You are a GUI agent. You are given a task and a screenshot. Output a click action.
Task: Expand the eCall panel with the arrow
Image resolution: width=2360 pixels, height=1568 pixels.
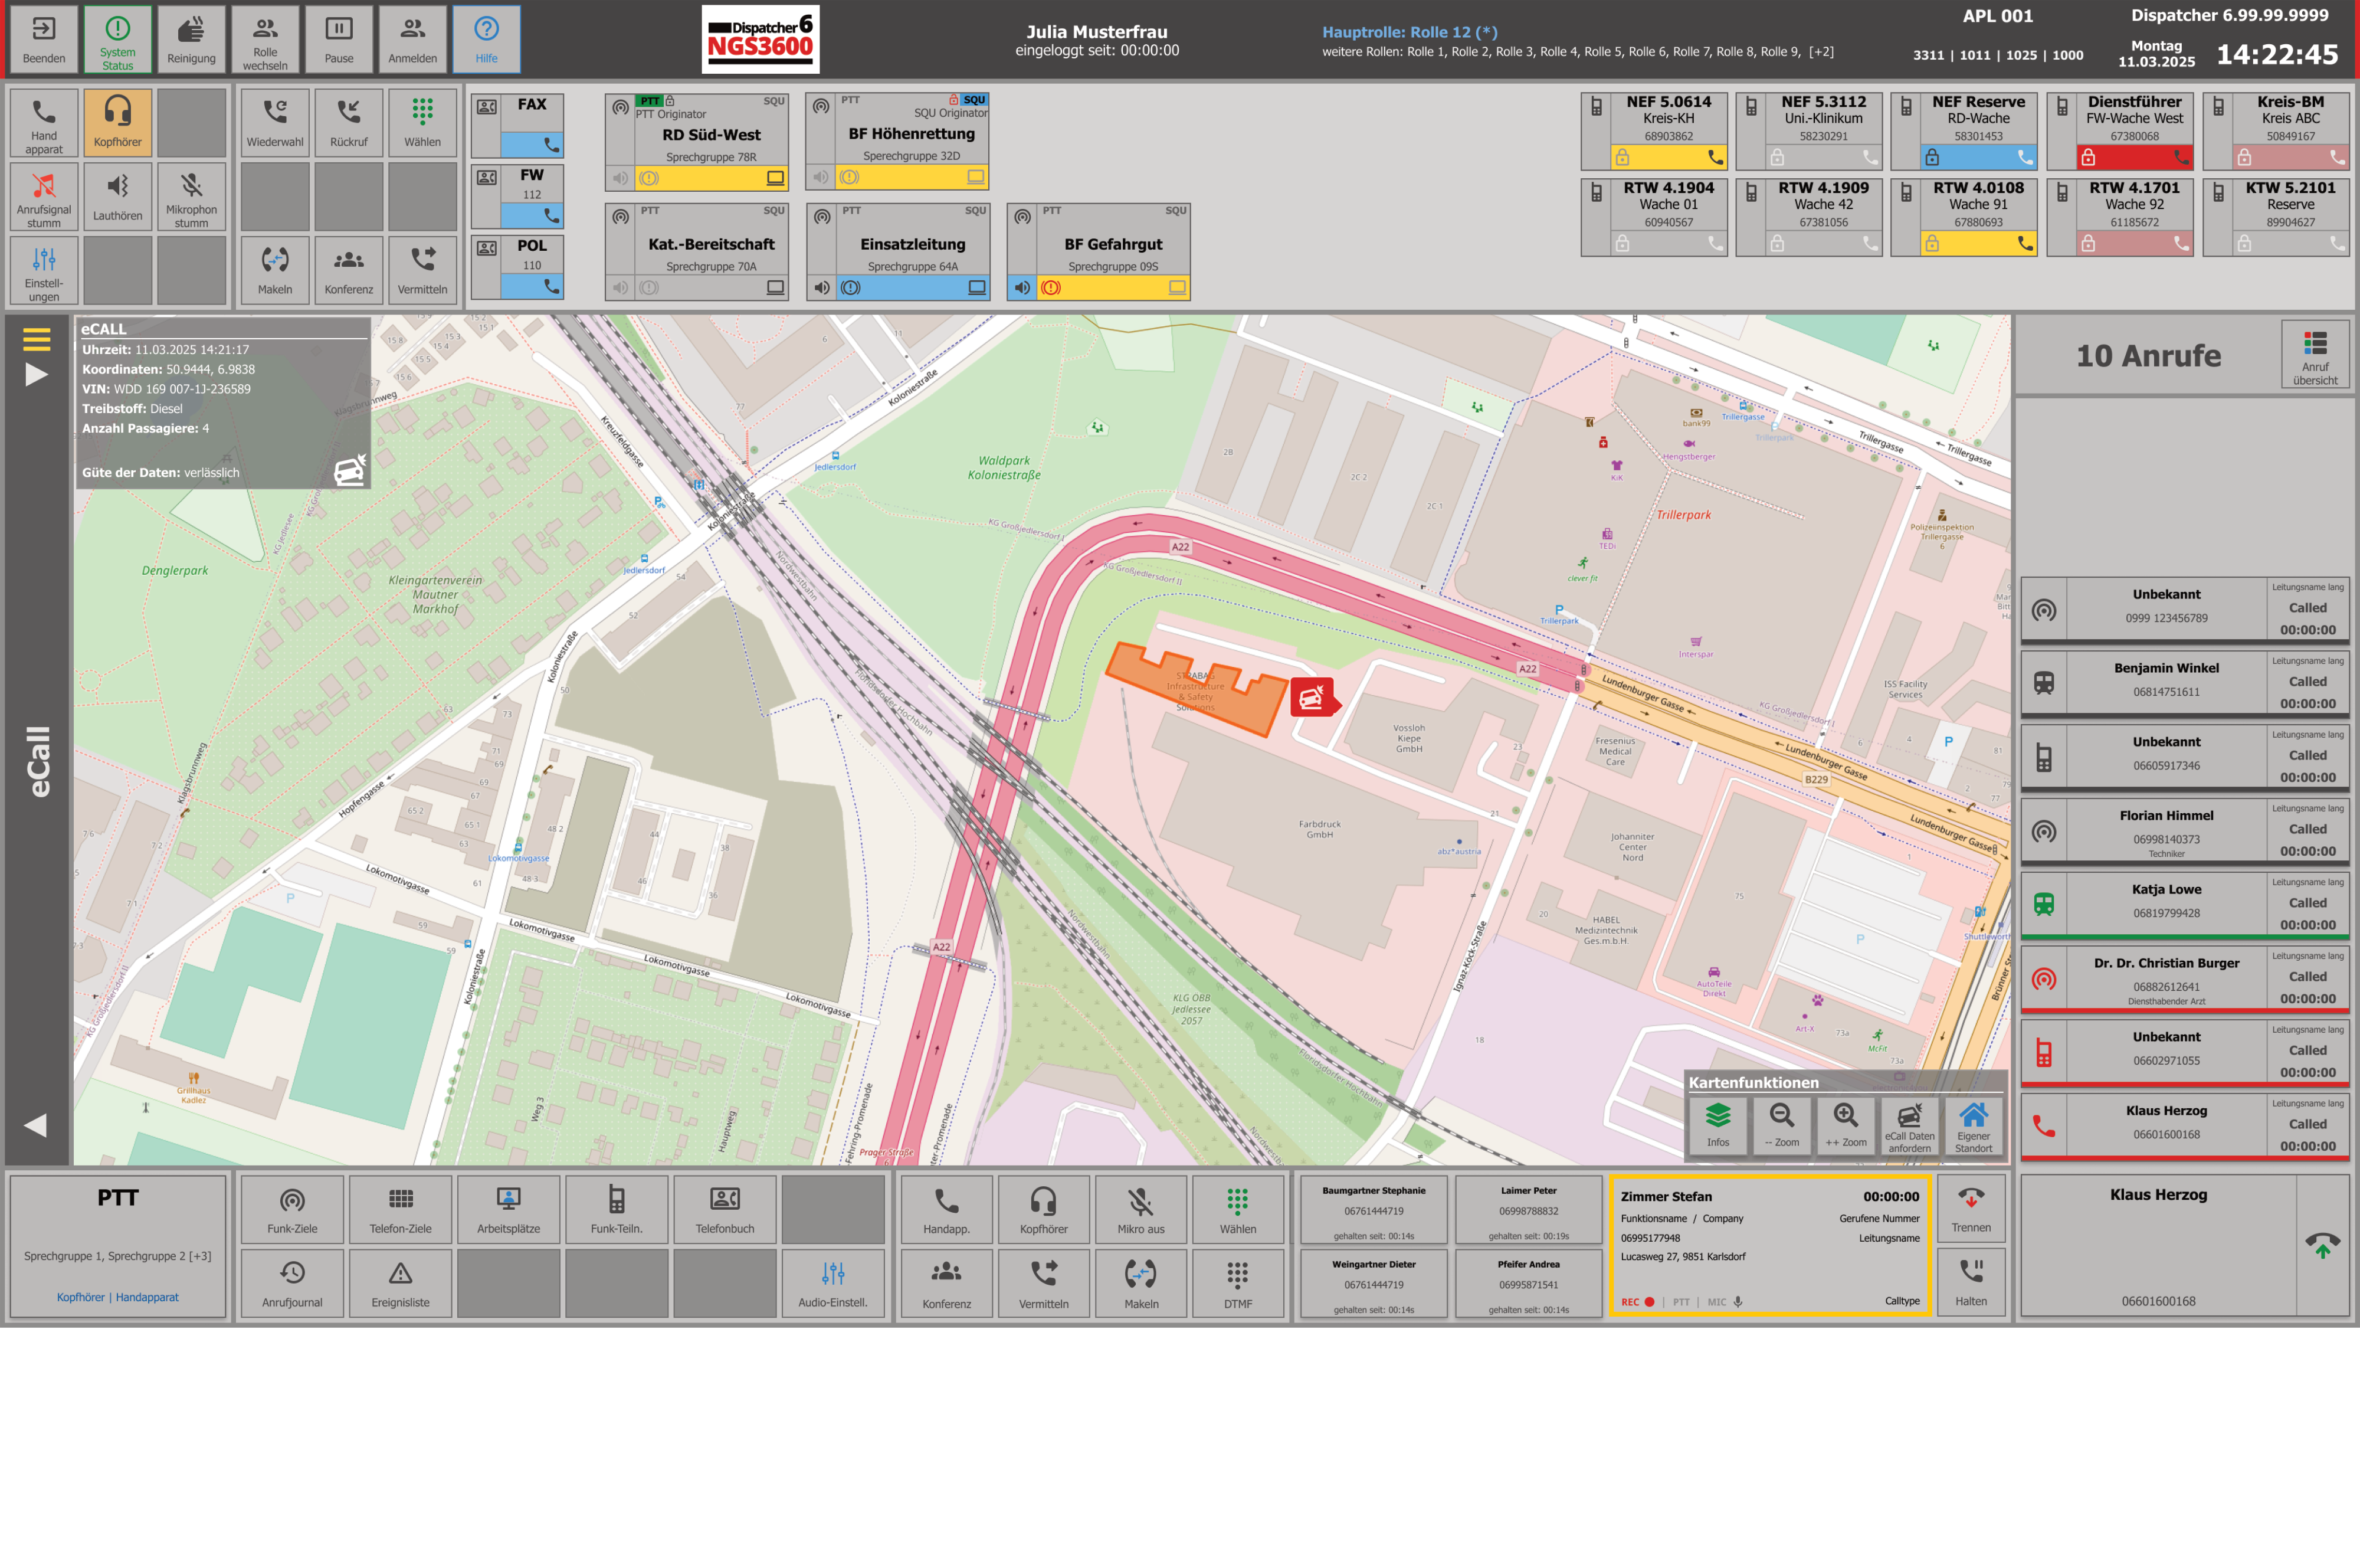coord(36,376)
